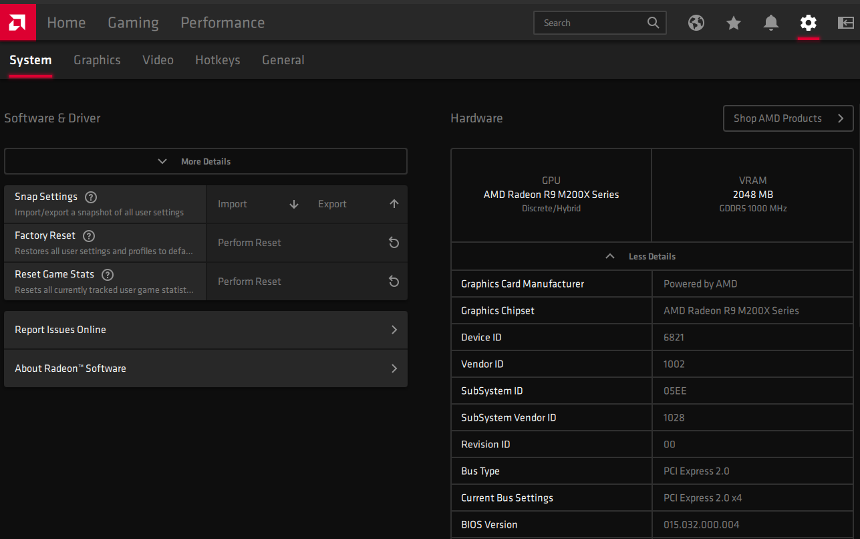Go to the Gaming menu
This screenshot has height=539, width=860.
click(x=133, y=23)
